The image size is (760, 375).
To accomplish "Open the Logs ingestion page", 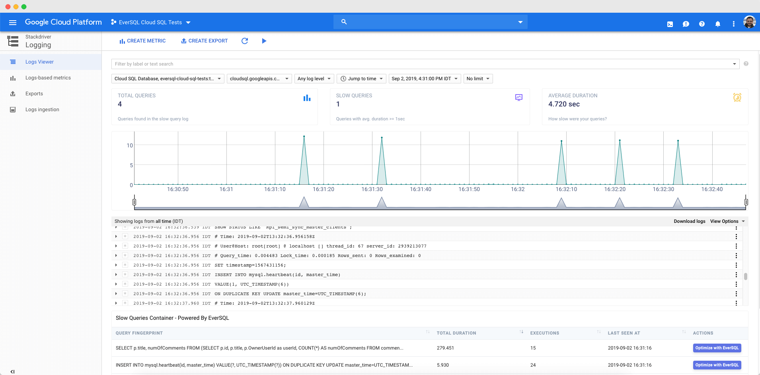I will tap(51, 110).
